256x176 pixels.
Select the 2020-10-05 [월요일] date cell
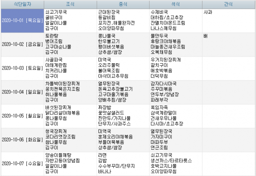pyautogui.click(x=22, y=115)
